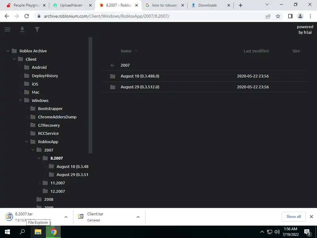Close the Downloads tab

(x=229, y=5)
